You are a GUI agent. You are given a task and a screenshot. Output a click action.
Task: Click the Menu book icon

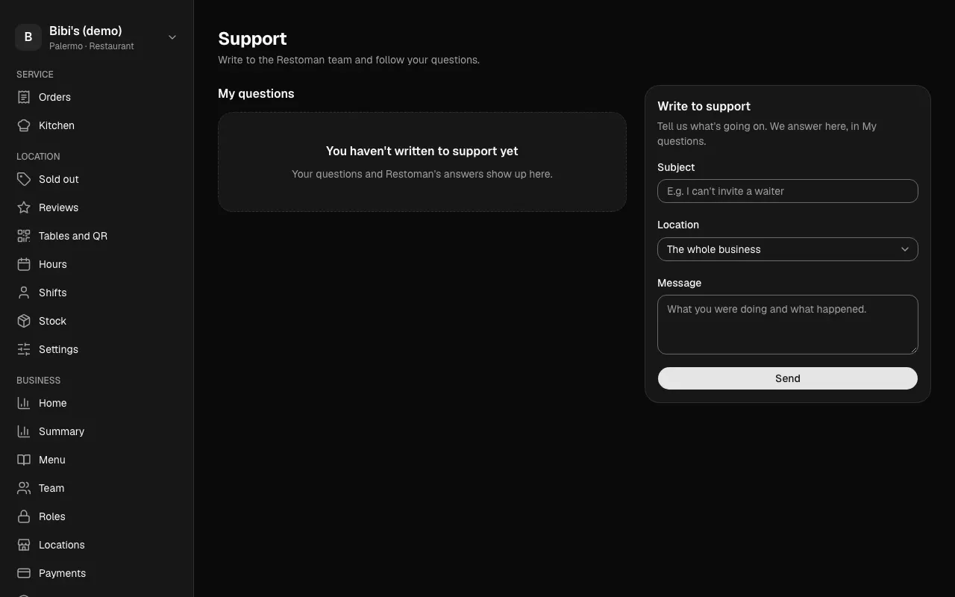click(x=24, y=460)
